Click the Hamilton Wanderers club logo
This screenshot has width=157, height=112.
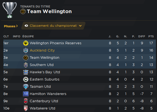point(26,94)
